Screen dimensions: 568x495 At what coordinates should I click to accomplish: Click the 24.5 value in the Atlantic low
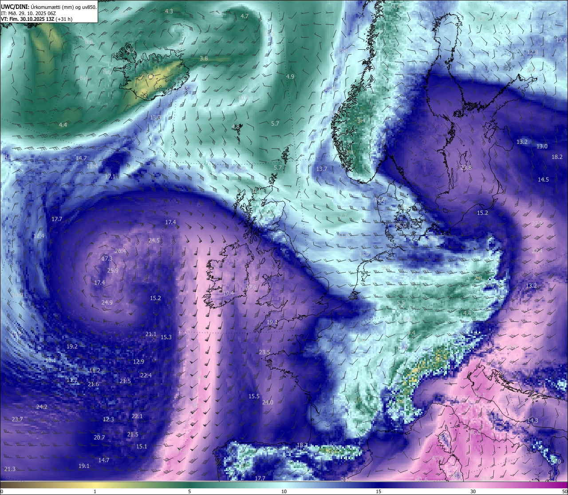coord(154,240)
